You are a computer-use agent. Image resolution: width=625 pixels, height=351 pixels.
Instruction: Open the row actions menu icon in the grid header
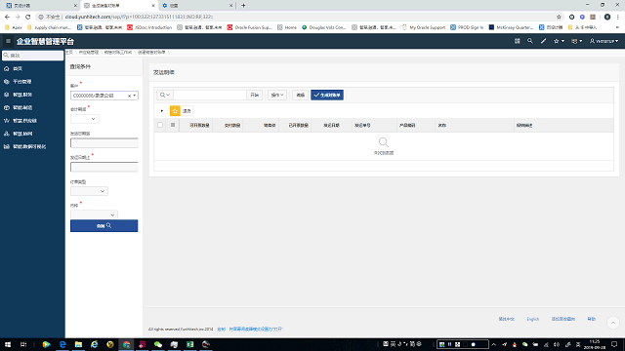click(173, 125)
